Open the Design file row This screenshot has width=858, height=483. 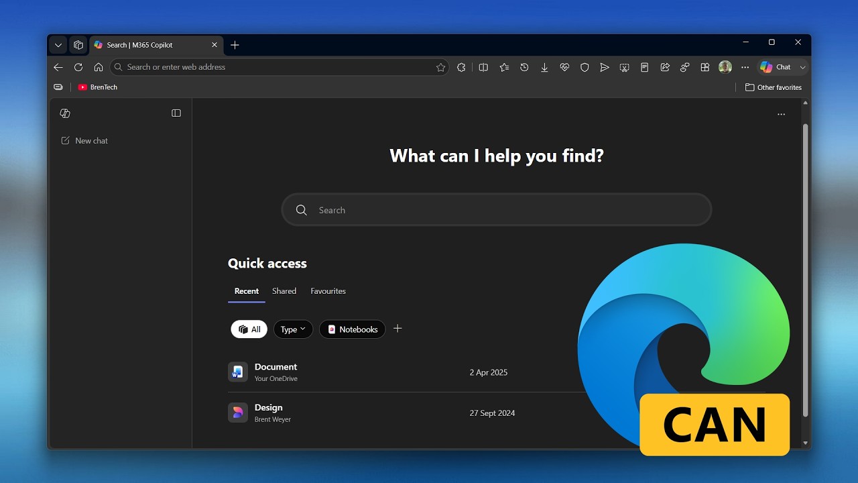pyautogui.click(x=496, y=413)
